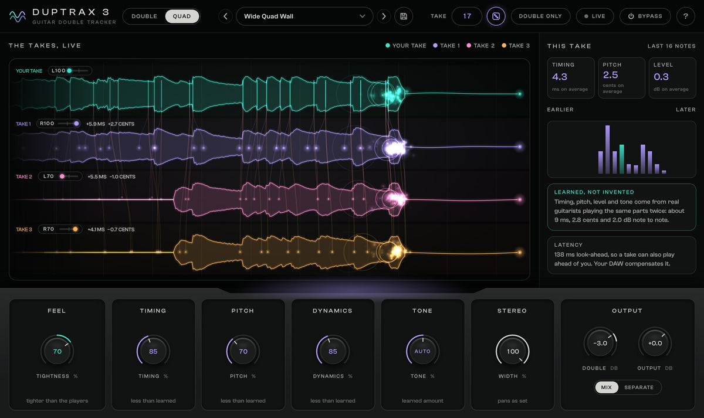Click the 'pans as set' caption

(512, 401)
